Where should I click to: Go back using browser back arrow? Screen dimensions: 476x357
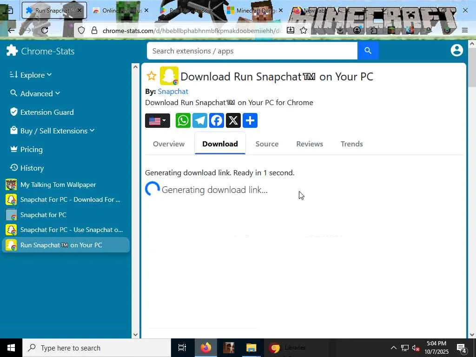coord(11,30)
